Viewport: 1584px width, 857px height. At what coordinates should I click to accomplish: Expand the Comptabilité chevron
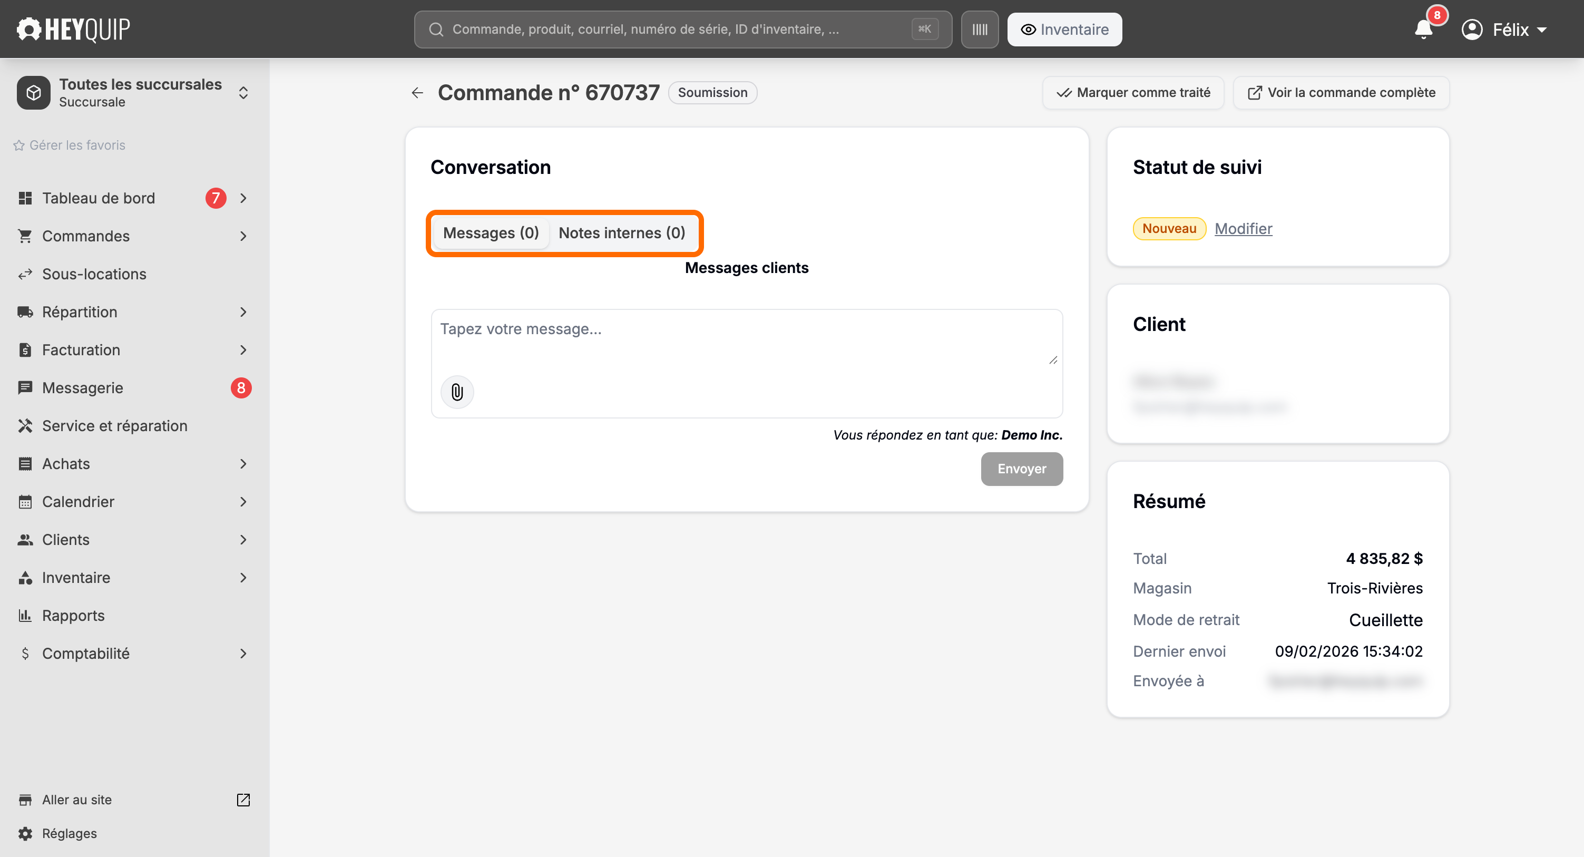(x=243, y=654)
